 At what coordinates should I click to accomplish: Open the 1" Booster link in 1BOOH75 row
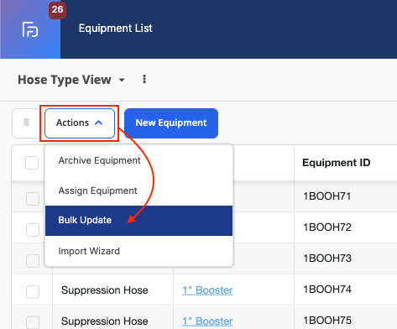click(x=207, y=321)
